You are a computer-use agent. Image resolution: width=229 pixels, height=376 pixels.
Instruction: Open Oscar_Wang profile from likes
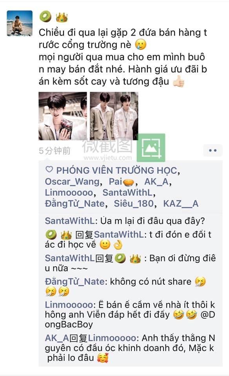coord(72,182)
